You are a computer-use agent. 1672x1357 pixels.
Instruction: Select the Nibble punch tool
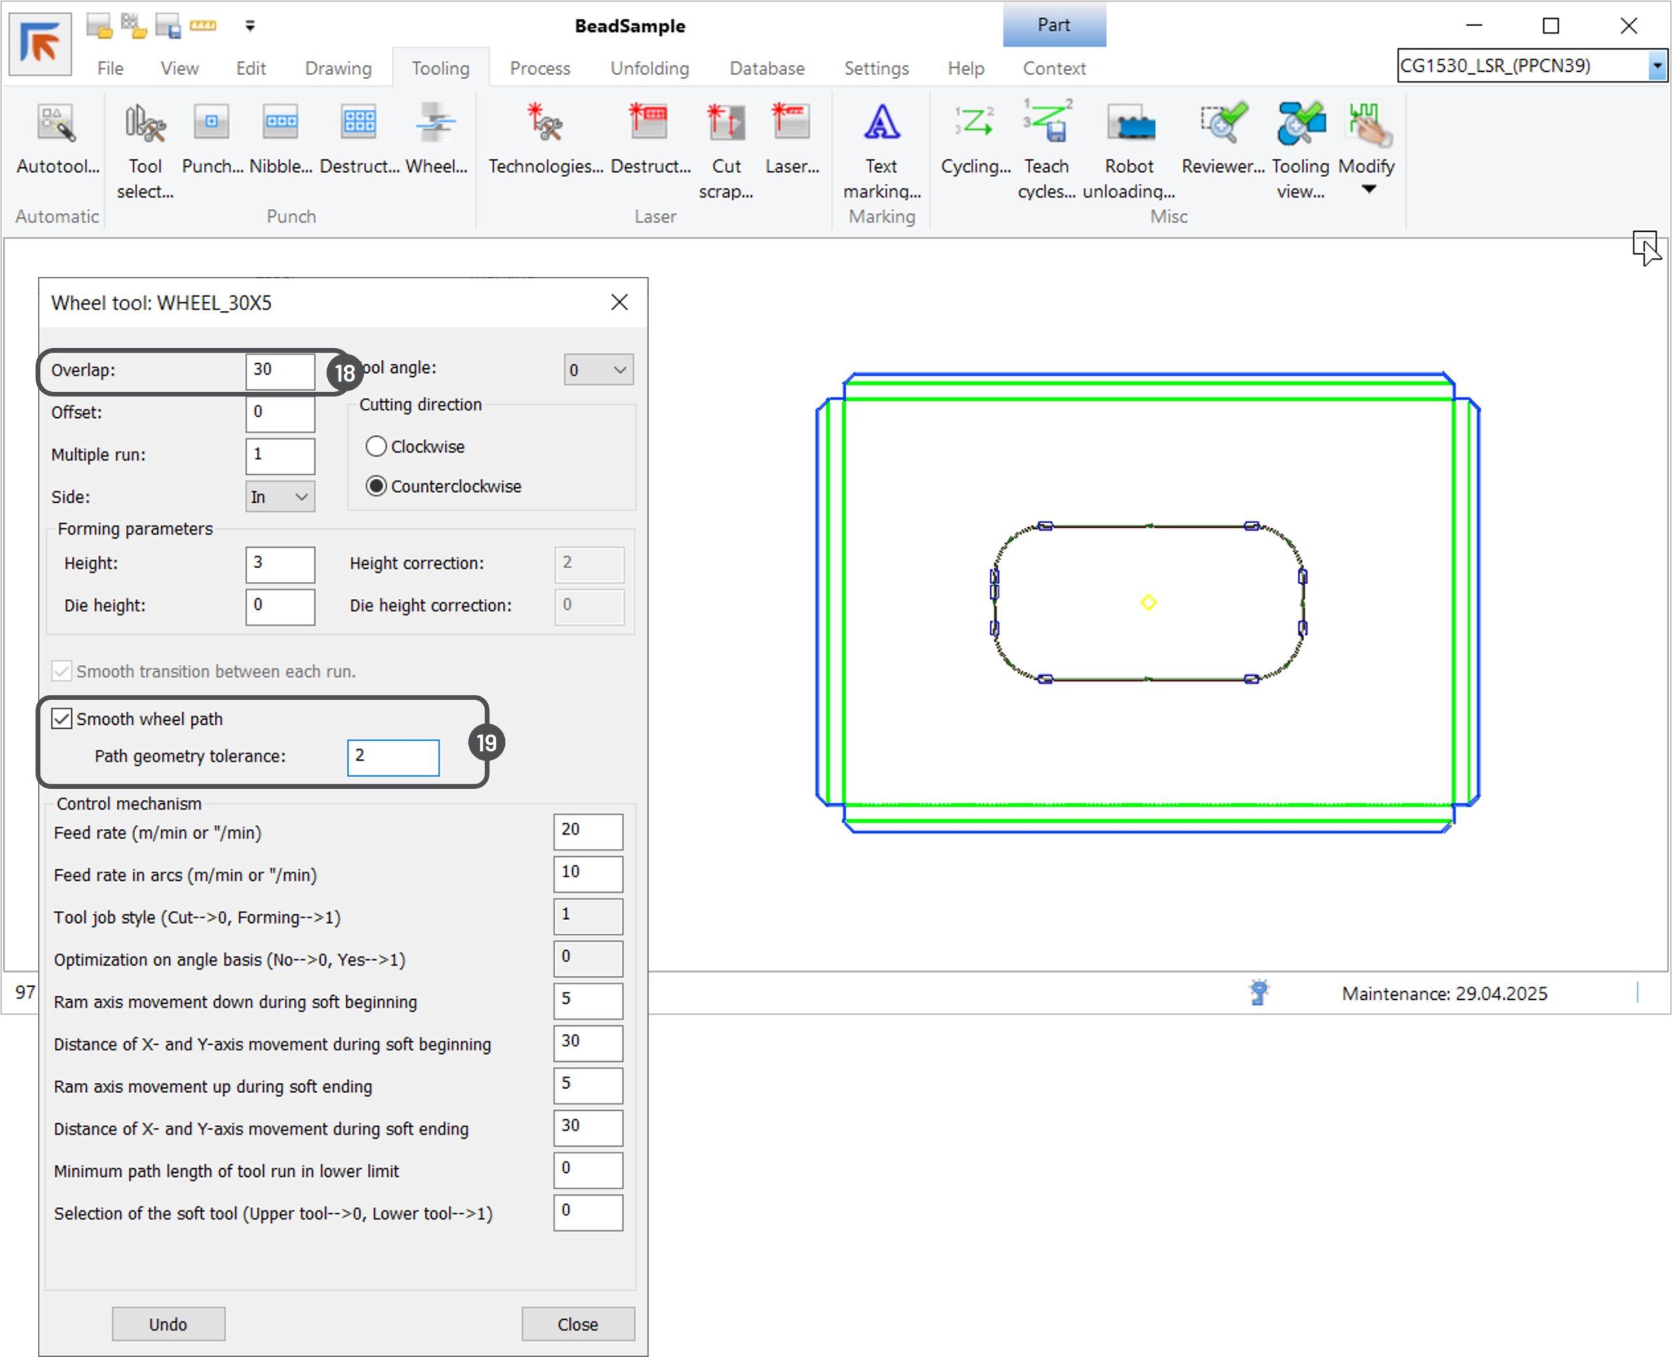pos(280,123)
